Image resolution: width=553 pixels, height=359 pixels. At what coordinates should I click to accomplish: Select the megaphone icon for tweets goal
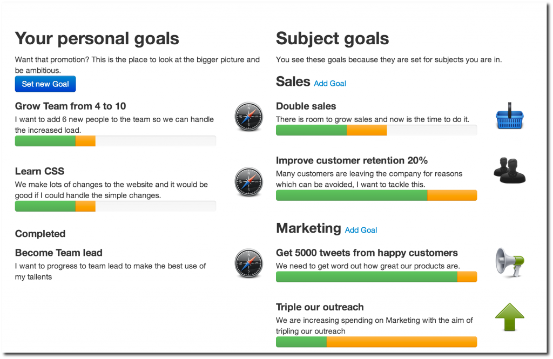[510, 262]
